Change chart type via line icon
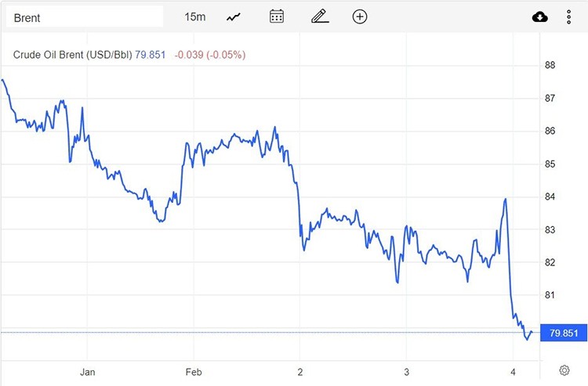The height and width of the screenshot is (386, 588). click(x=234, y=16)
